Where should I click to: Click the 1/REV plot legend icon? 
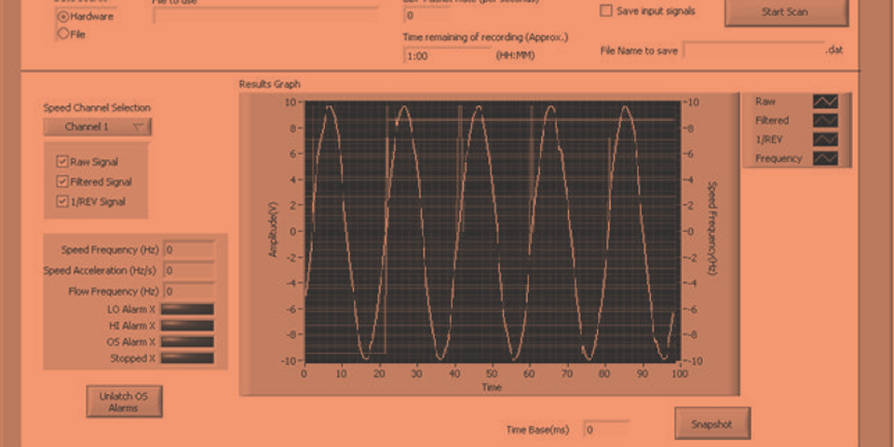coord(825,139)
